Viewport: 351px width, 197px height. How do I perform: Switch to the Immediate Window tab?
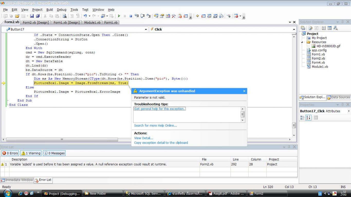17,180
